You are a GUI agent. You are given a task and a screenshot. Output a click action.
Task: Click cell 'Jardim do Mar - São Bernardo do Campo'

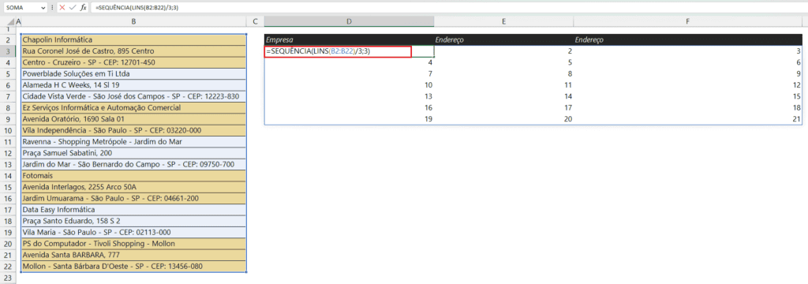[133, 164]
